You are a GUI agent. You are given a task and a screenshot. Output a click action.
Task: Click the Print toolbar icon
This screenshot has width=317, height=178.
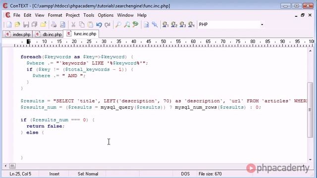click(54, 25)
